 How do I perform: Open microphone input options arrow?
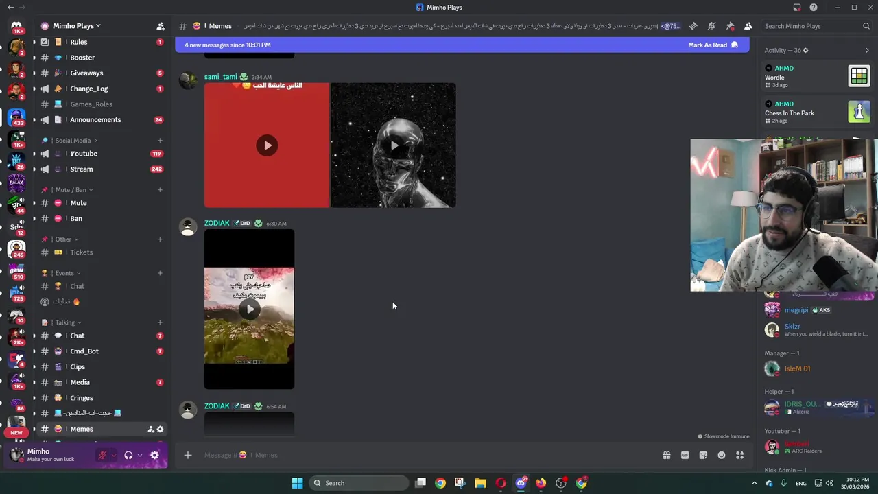coord(113,456)
